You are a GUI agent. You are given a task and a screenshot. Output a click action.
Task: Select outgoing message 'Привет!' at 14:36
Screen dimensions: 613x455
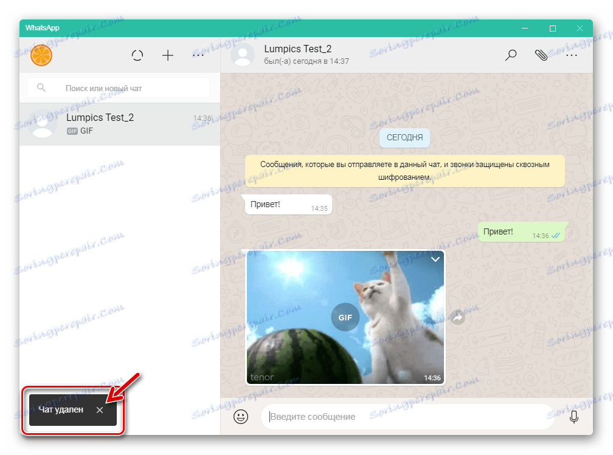click(521, 233)
